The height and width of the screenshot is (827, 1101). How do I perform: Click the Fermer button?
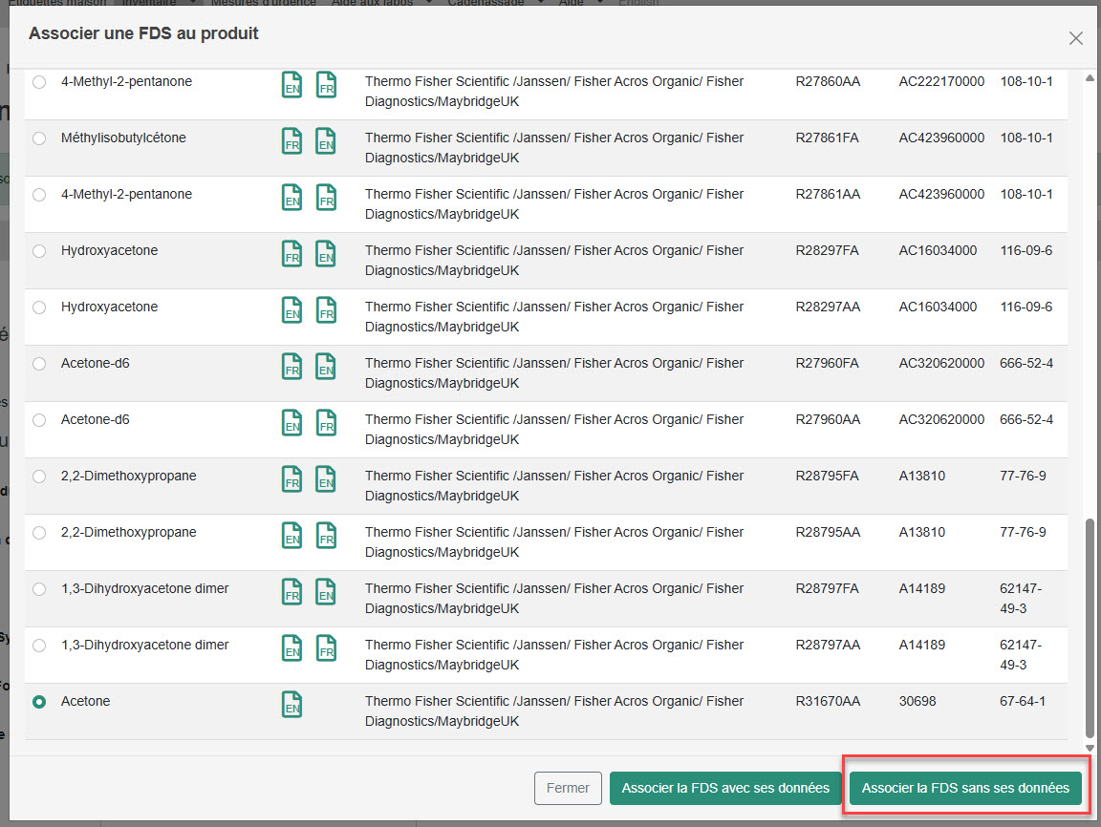[568, 789]
